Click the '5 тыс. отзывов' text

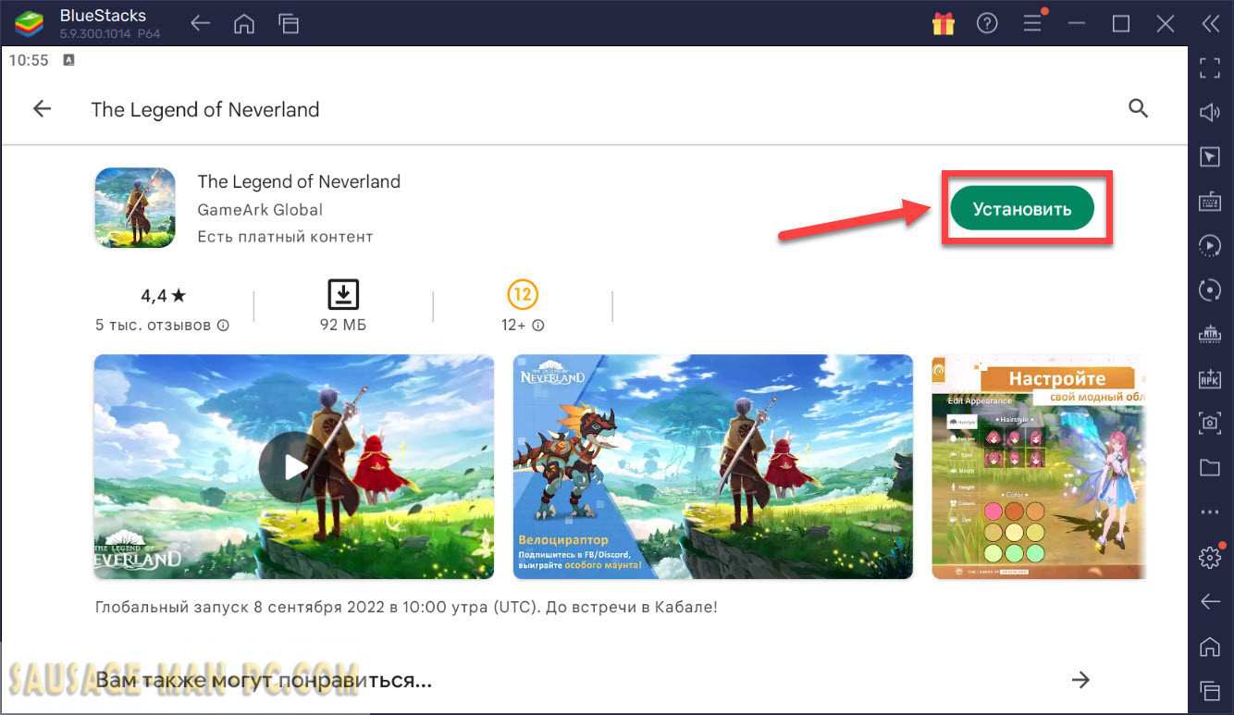click(154, 326)
